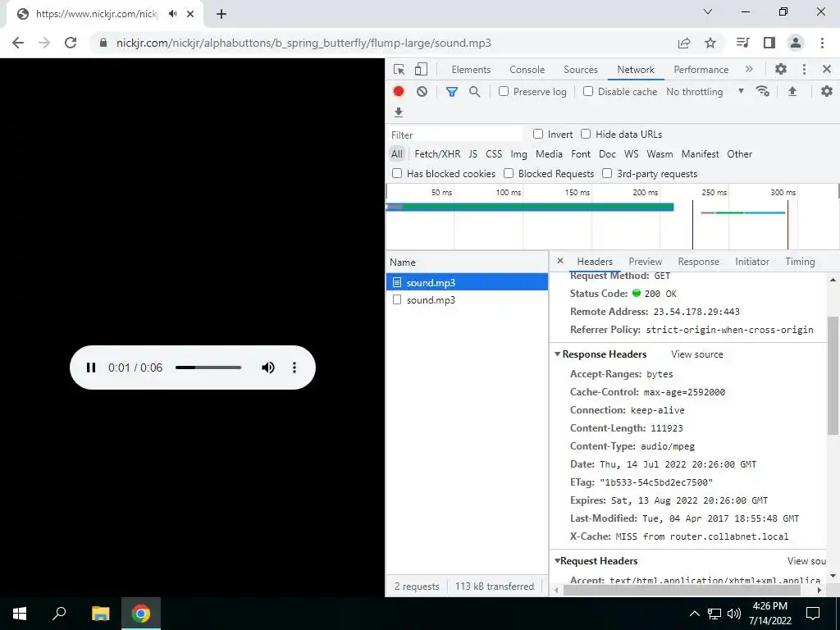The width and height of the screenshot is (840, 630).
Task: Enable Disable cache checkbox
Action: pos(588,92)
